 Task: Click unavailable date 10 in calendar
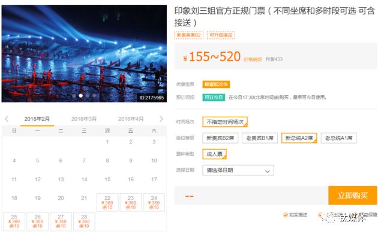click(154, 160)
